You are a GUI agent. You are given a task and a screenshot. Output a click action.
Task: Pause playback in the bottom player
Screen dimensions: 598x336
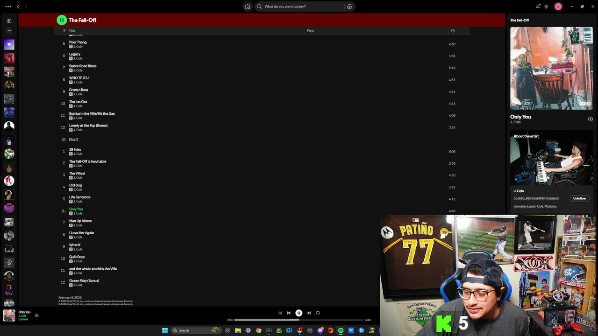click(x=299, y=313)
